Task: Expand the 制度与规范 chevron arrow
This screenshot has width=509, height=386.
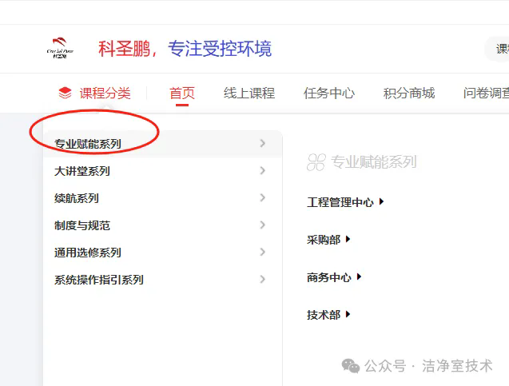Action: click(x=262, y=225)
